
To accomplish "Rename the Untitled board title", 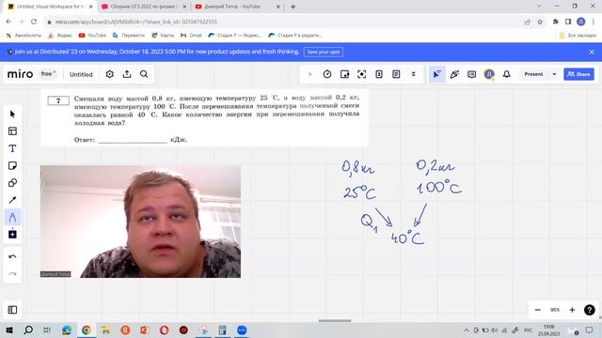I will pos(81,74).
